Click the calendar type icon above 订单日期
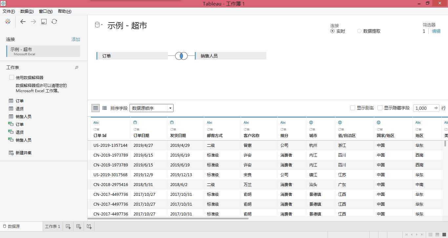Viewport: 448px width, 238px height. [135, 123]
